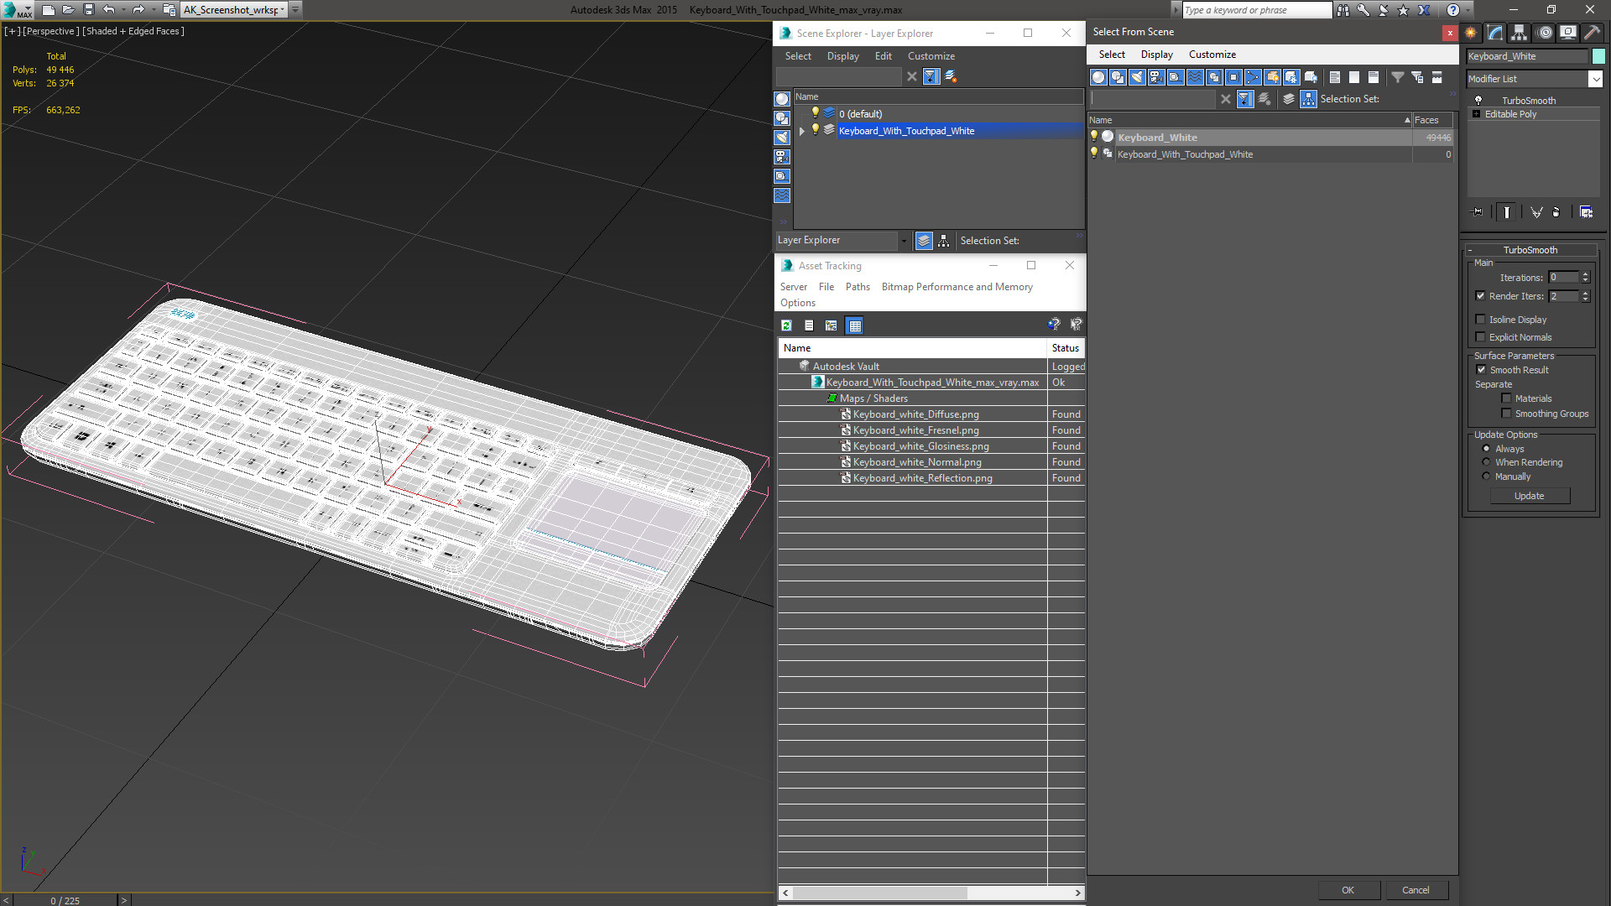Toggle Display Lights filter in Select From Scene
The height and width of the screenshot is (906, 1611).
1137,77
